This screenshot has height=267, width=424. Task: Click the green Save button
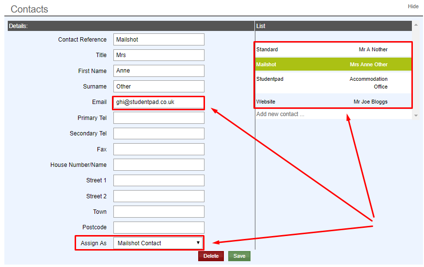pos(239,256)
